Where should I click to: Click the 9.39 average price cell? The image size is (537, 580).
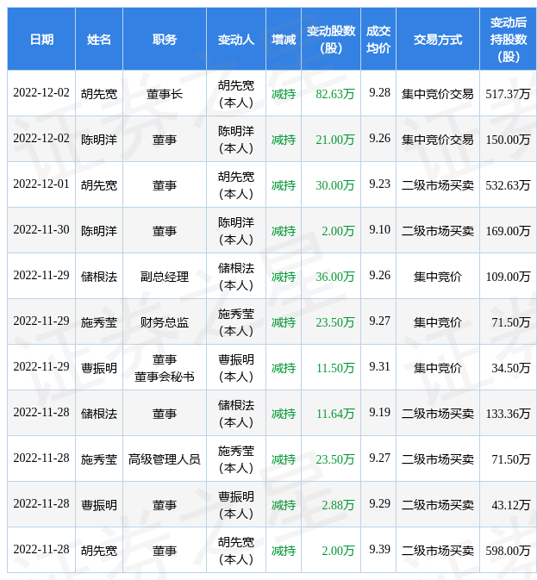(x=379, y=549)
